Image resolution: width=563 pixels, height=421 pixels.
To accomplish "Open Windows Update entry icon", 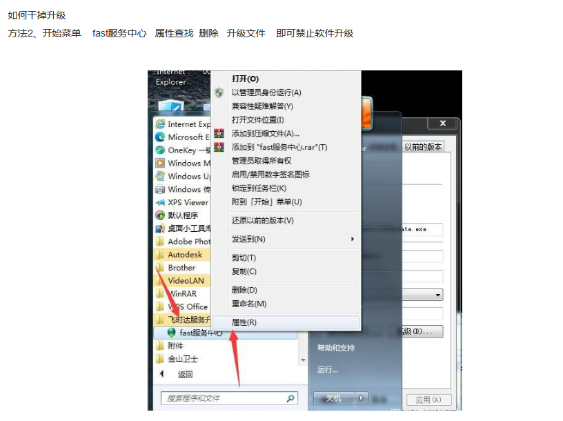I will tap(160, 176).
